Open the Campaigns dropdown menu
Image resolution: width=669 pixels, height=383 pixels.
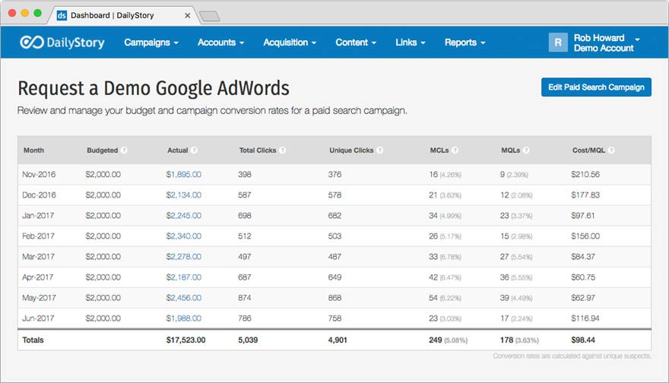tap(151, 43)
